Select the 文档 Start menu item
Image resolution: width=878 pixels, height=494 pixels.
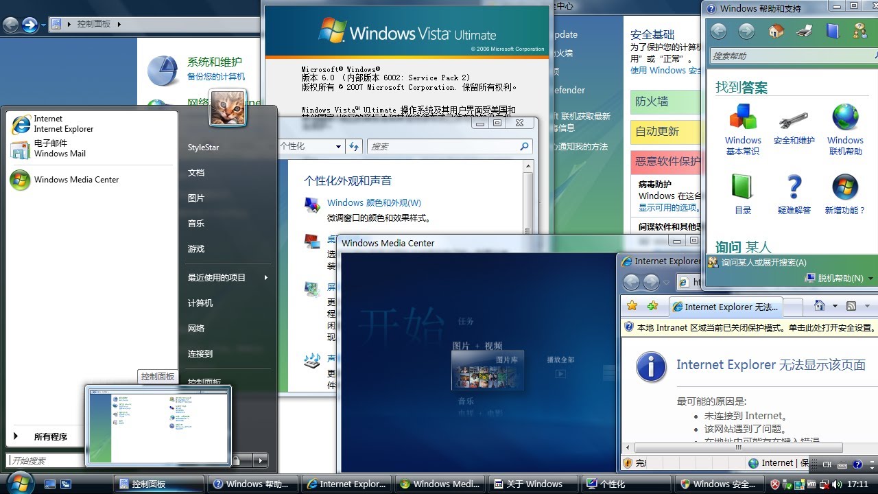[196, 173]
